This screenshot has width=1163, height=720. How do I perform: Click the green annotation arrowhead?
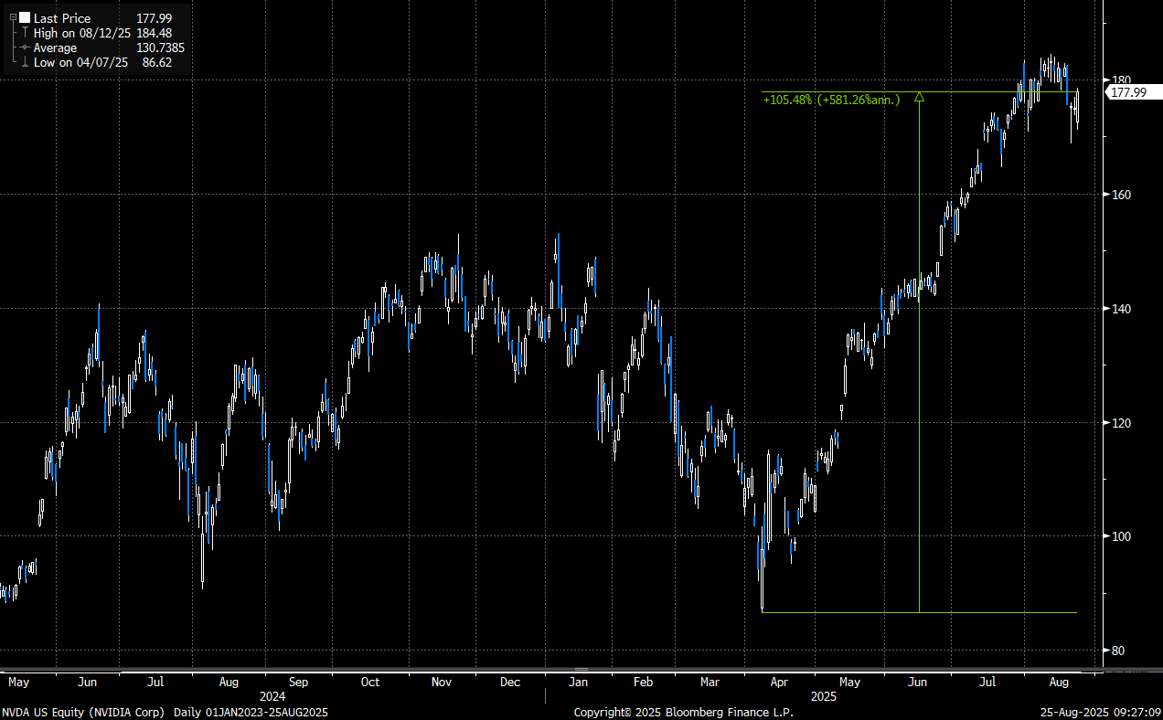pos(919,96)
